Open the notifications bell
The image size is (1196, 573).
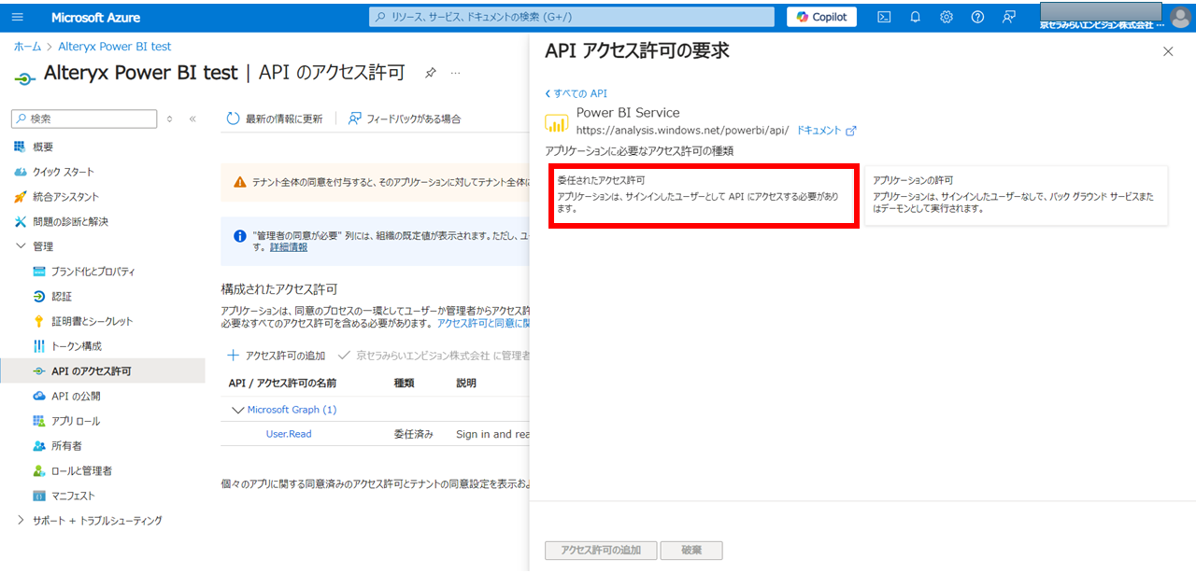(x=915, y=17)
